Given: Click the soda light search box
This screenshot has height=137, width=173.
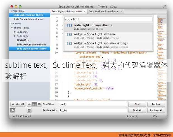Looking at the screenshot, I should pos(108,19).
